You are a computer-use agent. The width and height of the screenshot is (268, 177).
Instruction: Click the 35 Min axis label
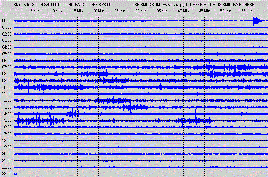pyautogui.click(x=162, y=11)
